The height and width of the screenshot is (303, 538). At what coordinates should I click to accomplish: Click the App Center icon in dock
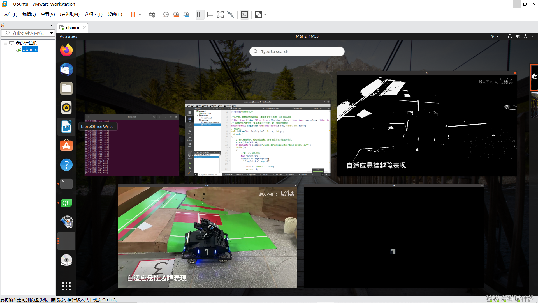click(66, 146)
